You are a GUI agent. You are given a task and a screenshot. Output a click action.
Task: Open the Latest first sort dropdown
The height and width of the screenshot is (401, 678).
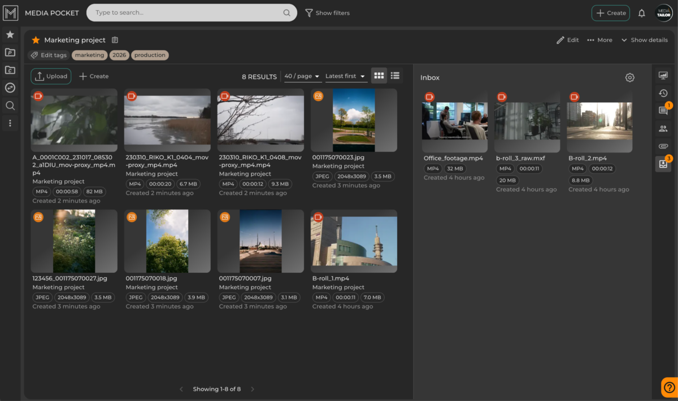[346, 76]
